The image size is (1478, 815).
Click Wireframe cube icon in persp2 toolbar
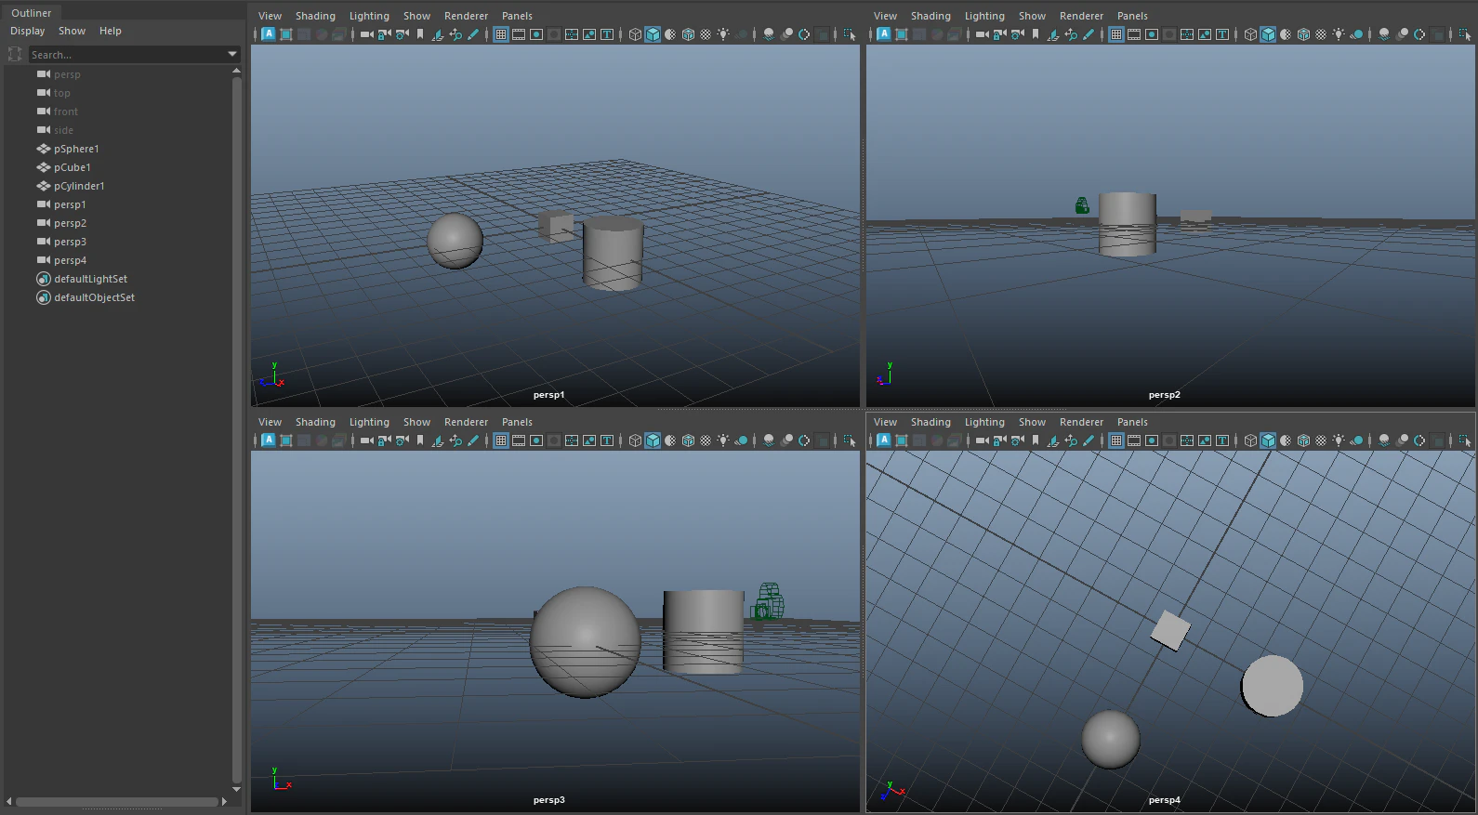1250,34
